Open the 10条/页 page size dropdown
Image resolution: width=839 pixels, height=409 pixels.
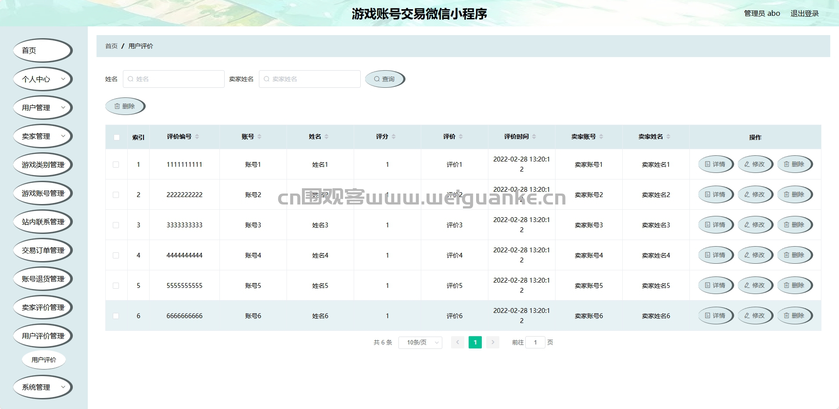pyautogui.click(x=420, y=342)
